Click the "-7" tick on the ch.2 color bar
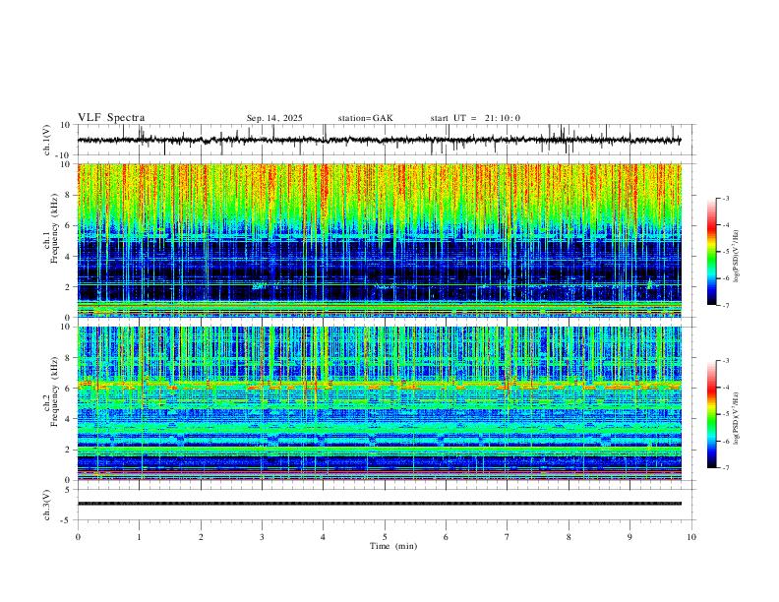This screenshot has width=779, height=602. point(725,467)
